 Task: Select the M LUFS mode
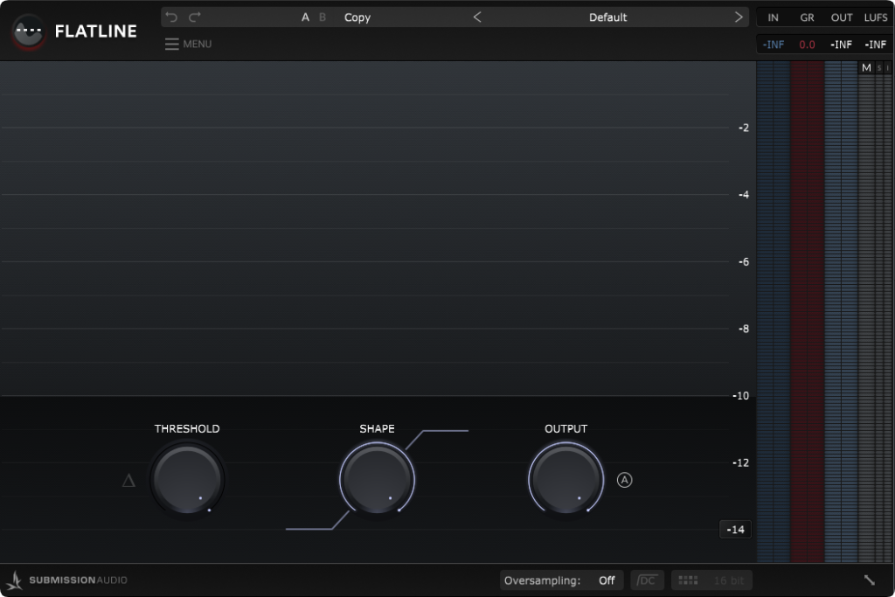pyautogui.click(x=866, y=67)
